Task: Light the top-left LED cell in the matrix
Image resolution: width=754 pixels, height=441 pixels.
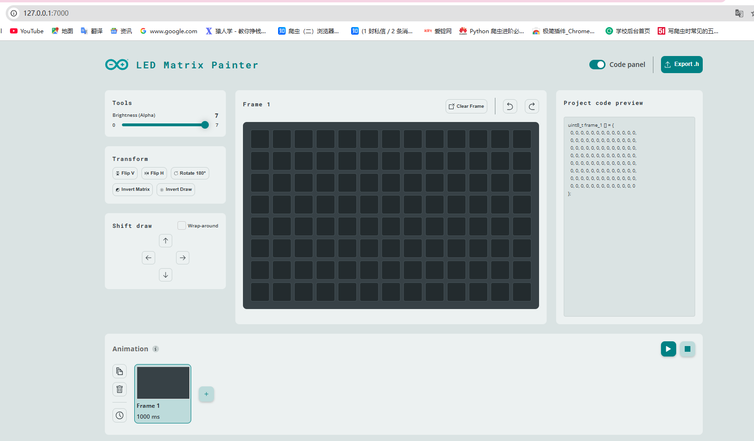Action: point(260,139)
